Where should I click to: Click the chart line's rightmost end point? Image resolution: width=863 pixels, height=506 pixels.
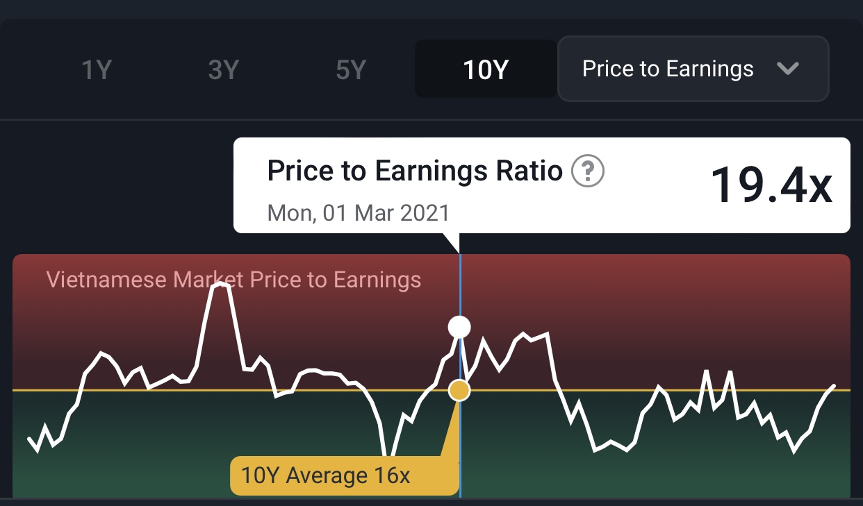point(834,385)
